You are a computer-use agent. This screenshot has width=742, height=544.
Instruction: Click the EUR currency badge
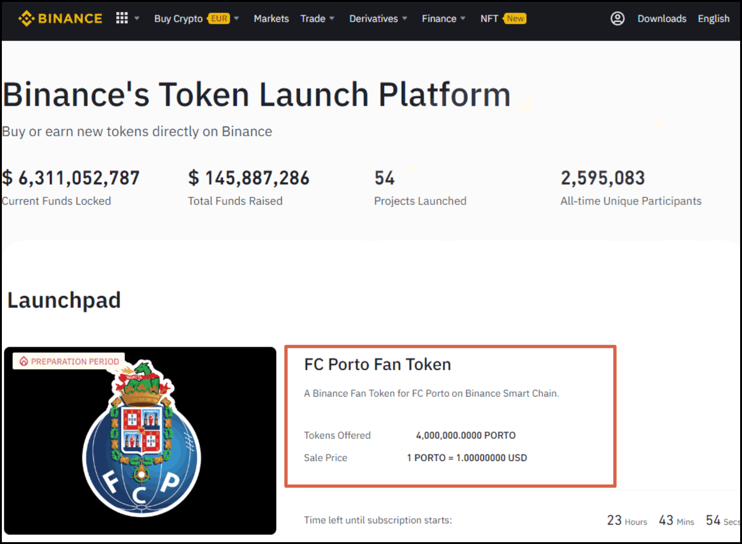(x=219, y=19)
